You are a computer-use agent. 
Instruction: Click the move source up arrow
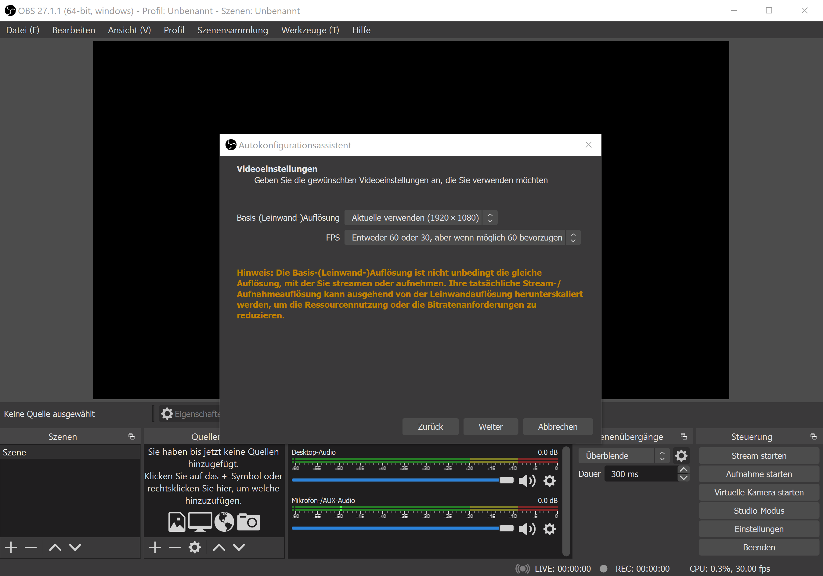pos(219,547)
